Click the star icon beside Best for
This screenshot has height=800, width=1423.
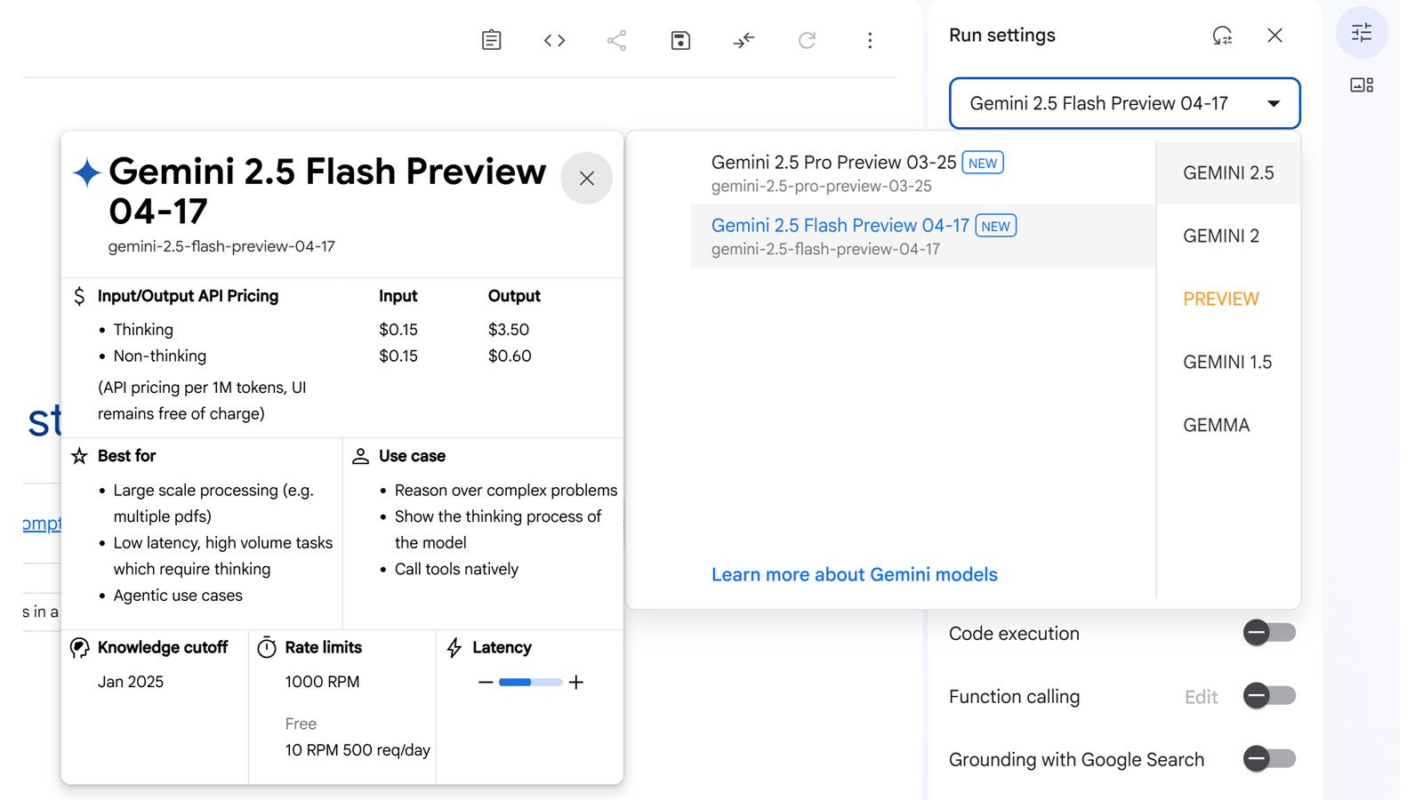79,456
